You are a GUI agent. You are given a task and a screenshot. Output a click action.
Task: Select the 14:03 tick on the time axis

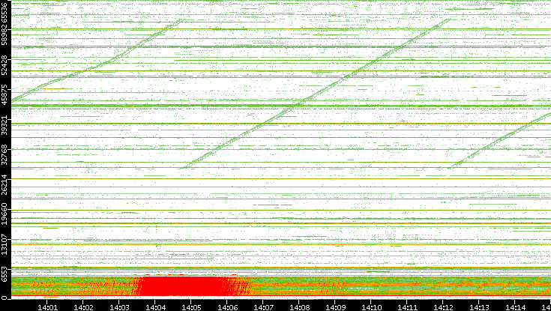coord(120,306)
